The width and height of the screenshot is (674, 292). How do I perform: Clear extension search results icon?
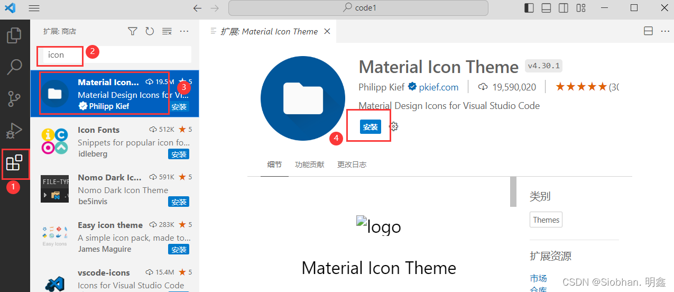click(x=167, y=32)
